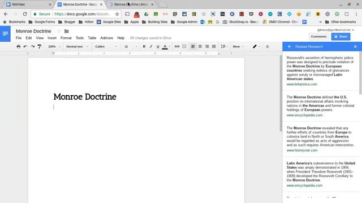Screen dimensions: 362x203
Task: Open the last www.encyclopedia.com link
Action: tap(304, 186)
